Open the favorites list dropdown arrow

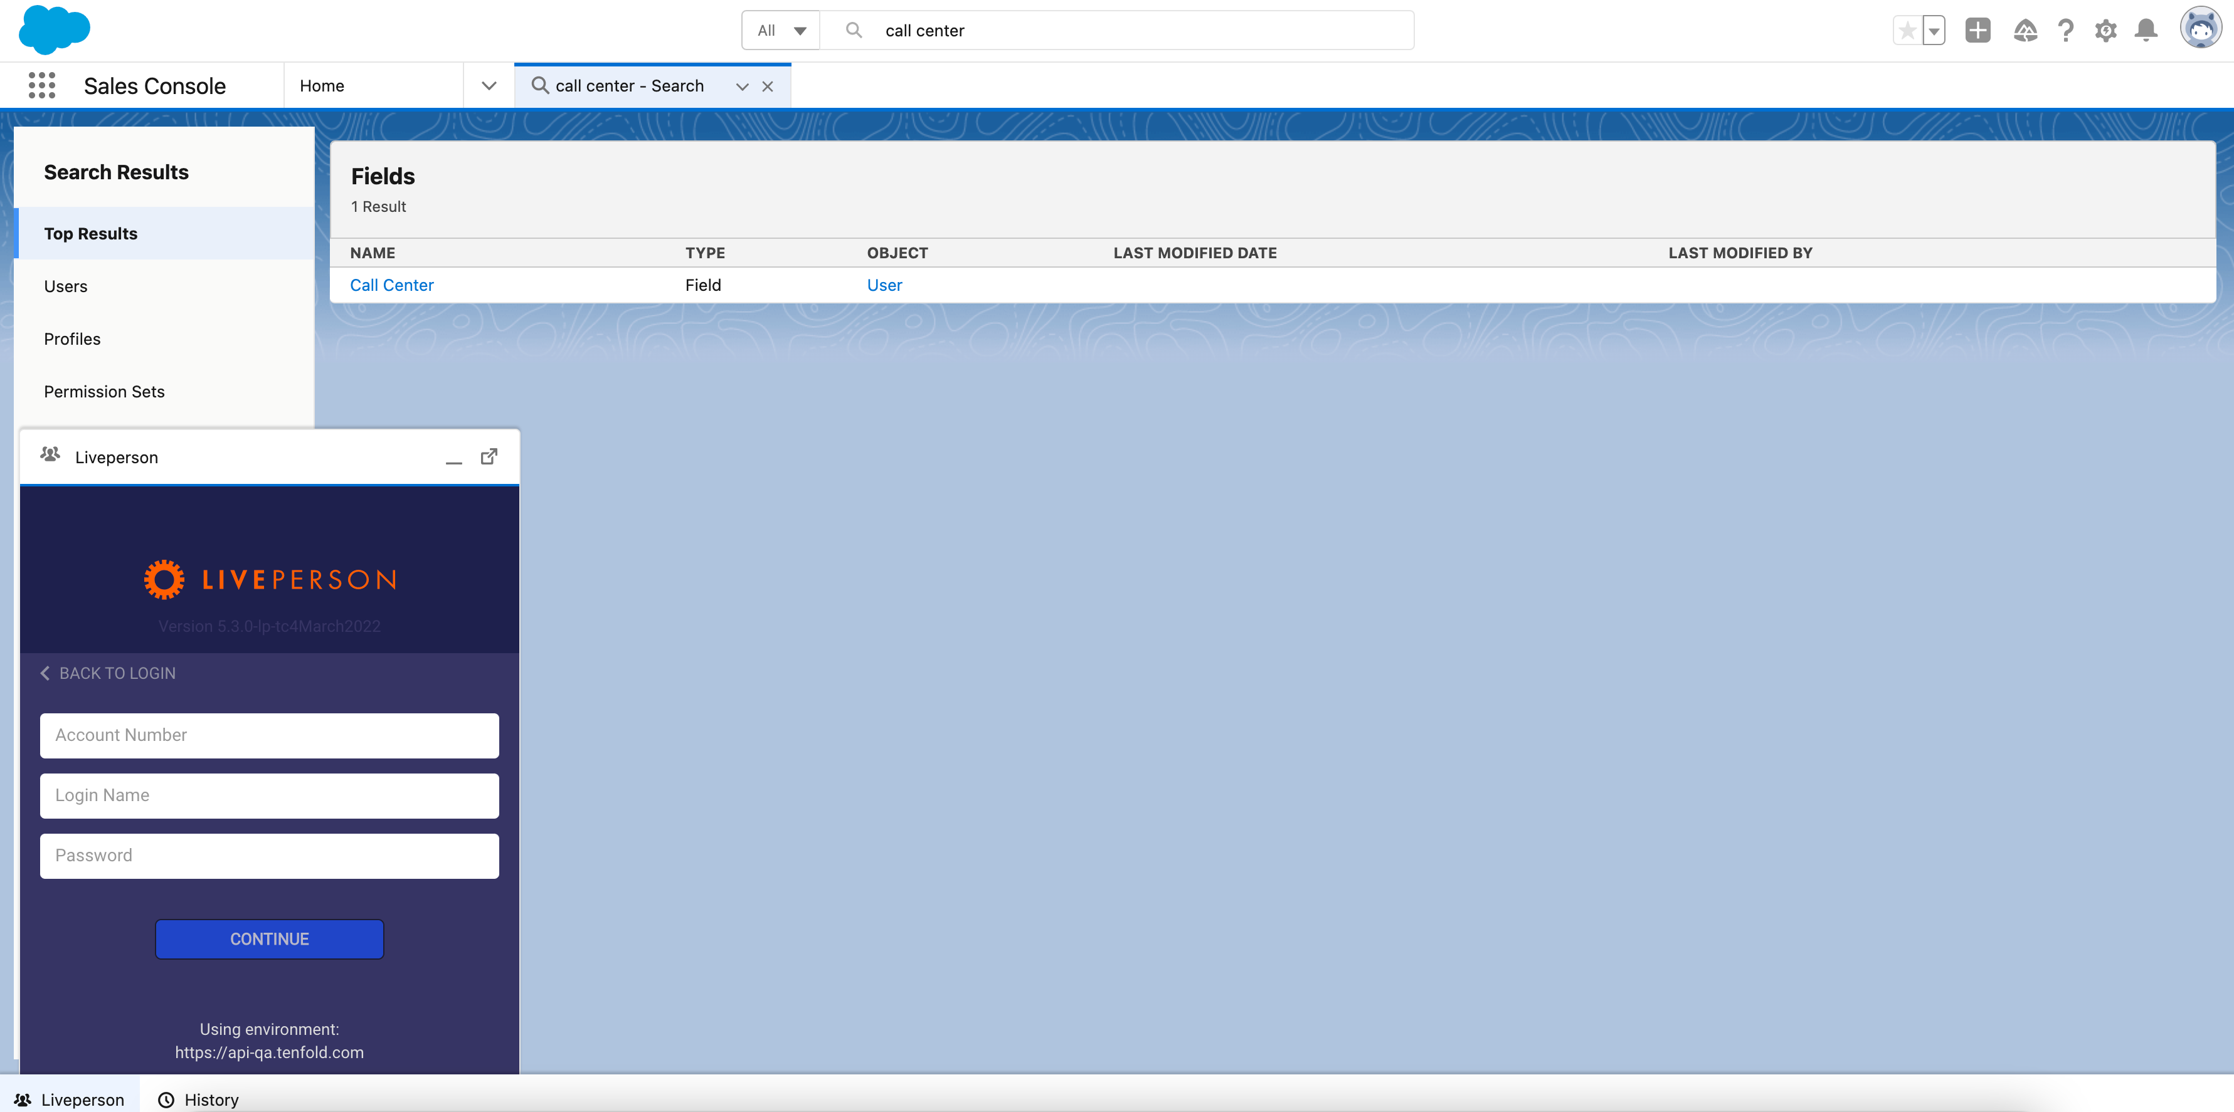tap(1934, 30)
